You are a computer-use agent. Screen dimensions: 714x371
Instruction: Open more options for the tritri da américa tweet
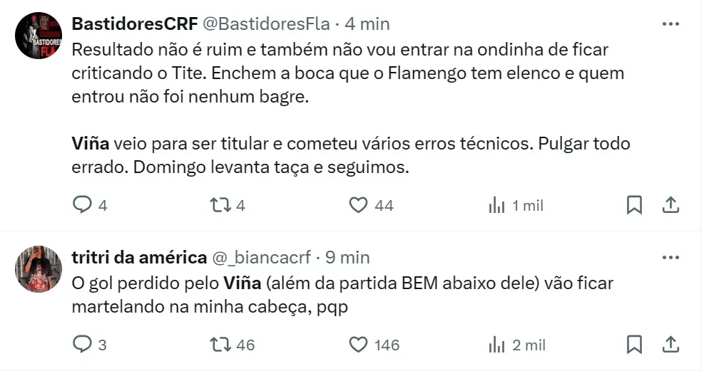click(670, 257)
